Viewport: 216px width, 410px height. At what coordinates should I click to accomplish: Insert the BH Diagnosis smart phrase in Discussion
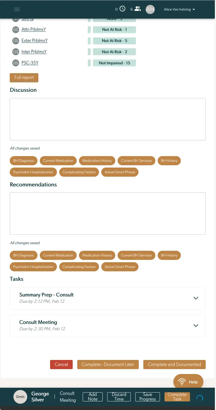tap(23, 161)
